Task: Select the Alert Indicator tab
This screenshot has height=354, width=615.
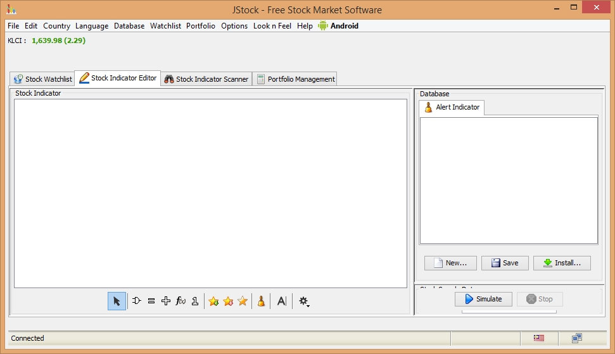Action: 452,107
